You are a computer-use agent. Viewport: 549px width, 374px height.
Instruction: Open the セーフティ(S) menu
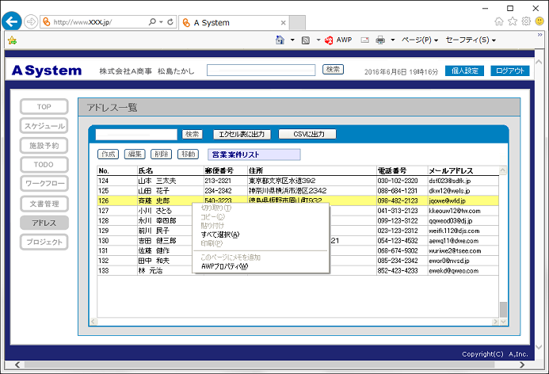471,40
